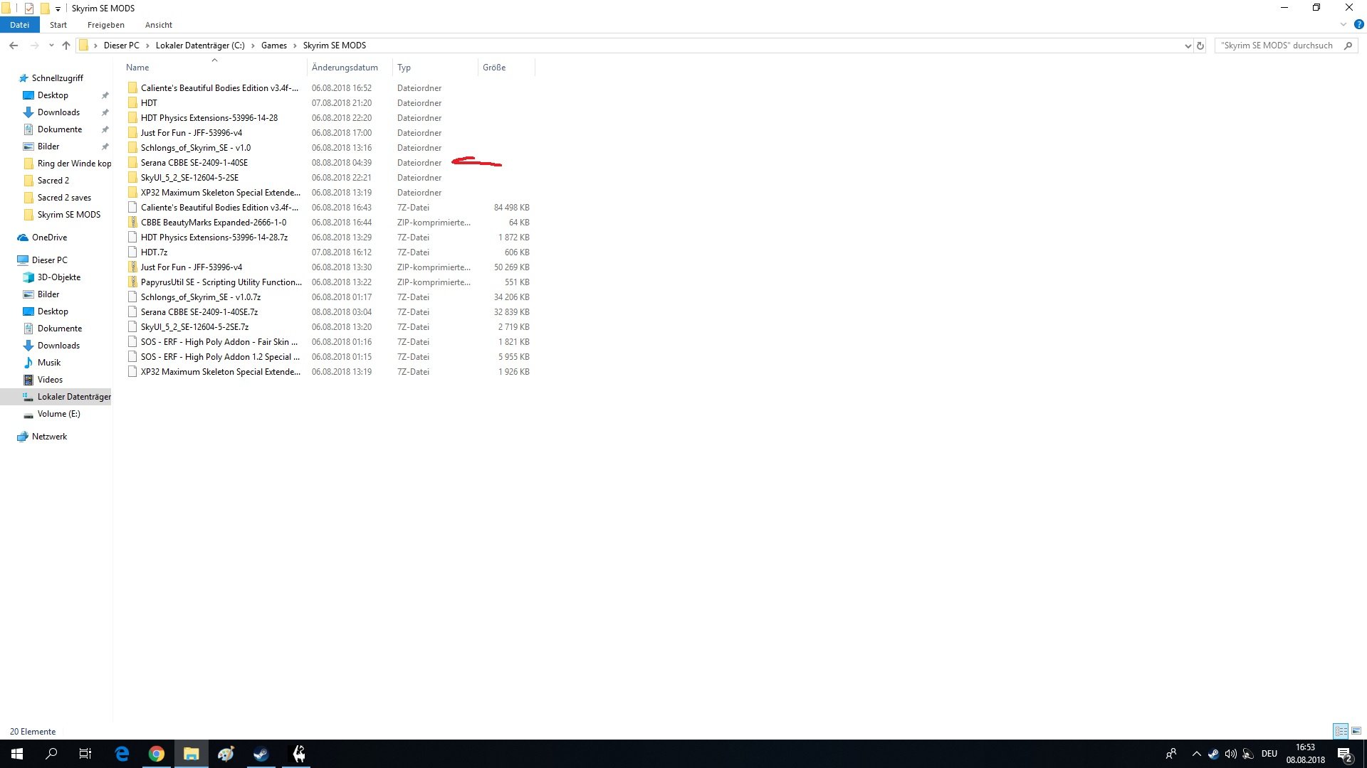Show hidden system tray icons

(x=1196, y=754)
